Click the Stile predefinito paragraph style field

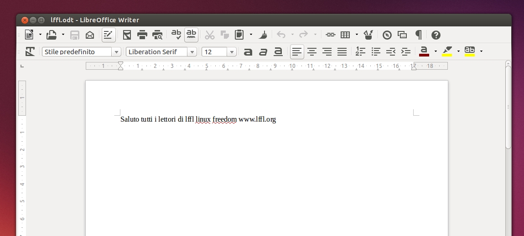point(77,52)
